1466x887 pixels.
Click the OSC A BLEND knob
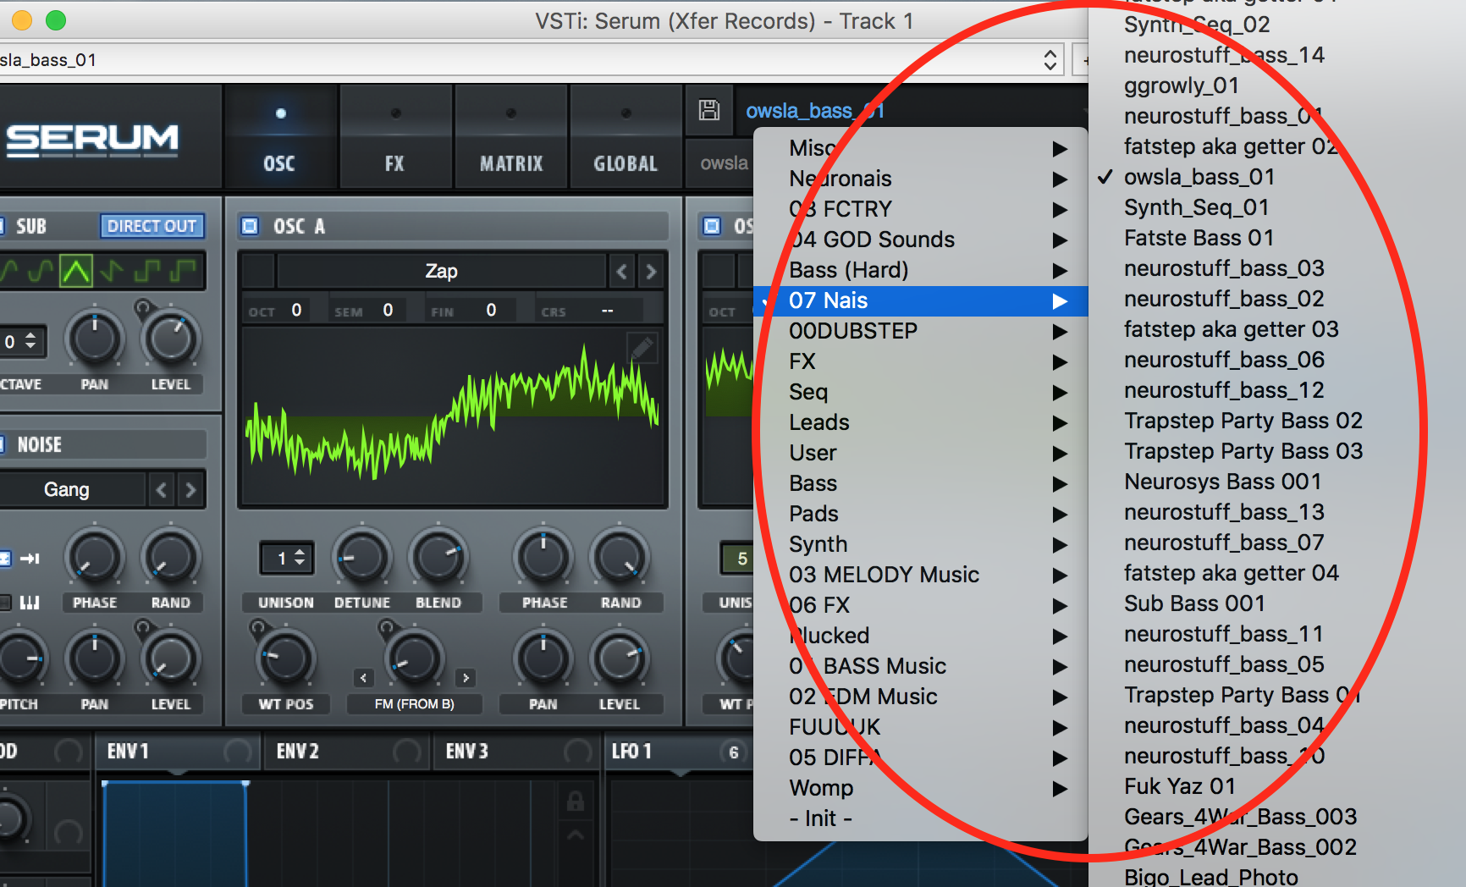(x=438, y=558)
